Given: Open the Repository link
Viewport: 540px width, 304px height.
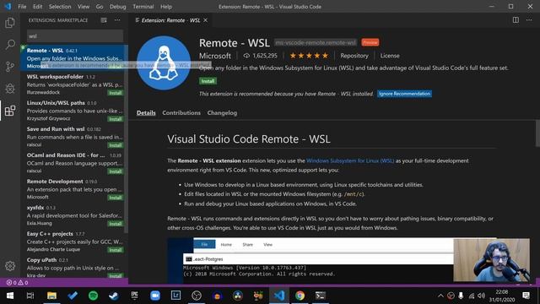Looking at the screenshot, I should click(x=354, y=56).
